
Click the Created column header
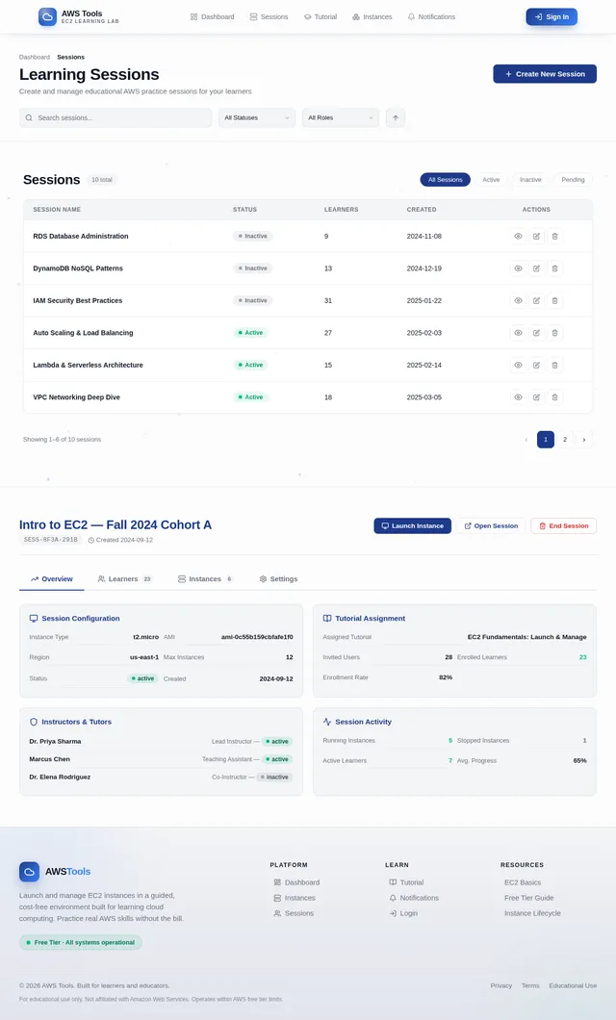pos(422,210)
